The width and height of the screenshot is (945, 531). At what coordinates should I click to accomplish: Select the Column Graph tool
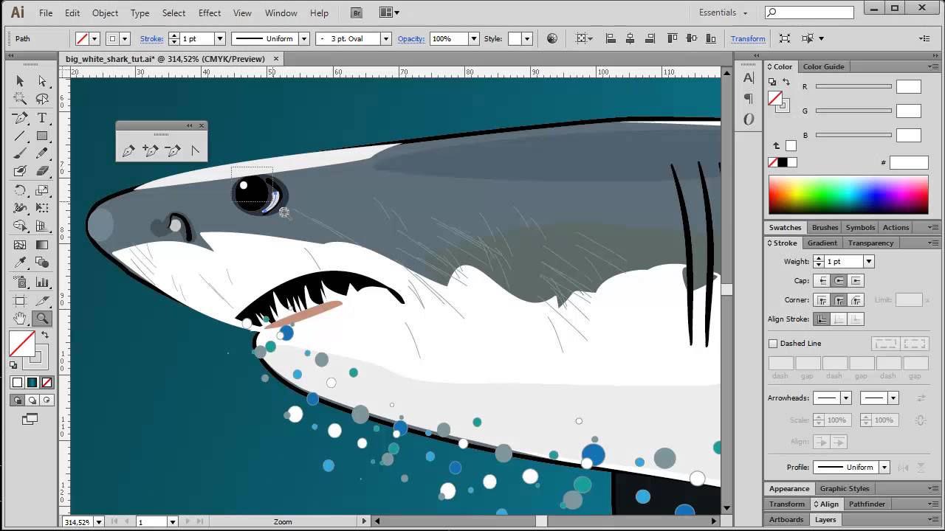coord(42,282)
